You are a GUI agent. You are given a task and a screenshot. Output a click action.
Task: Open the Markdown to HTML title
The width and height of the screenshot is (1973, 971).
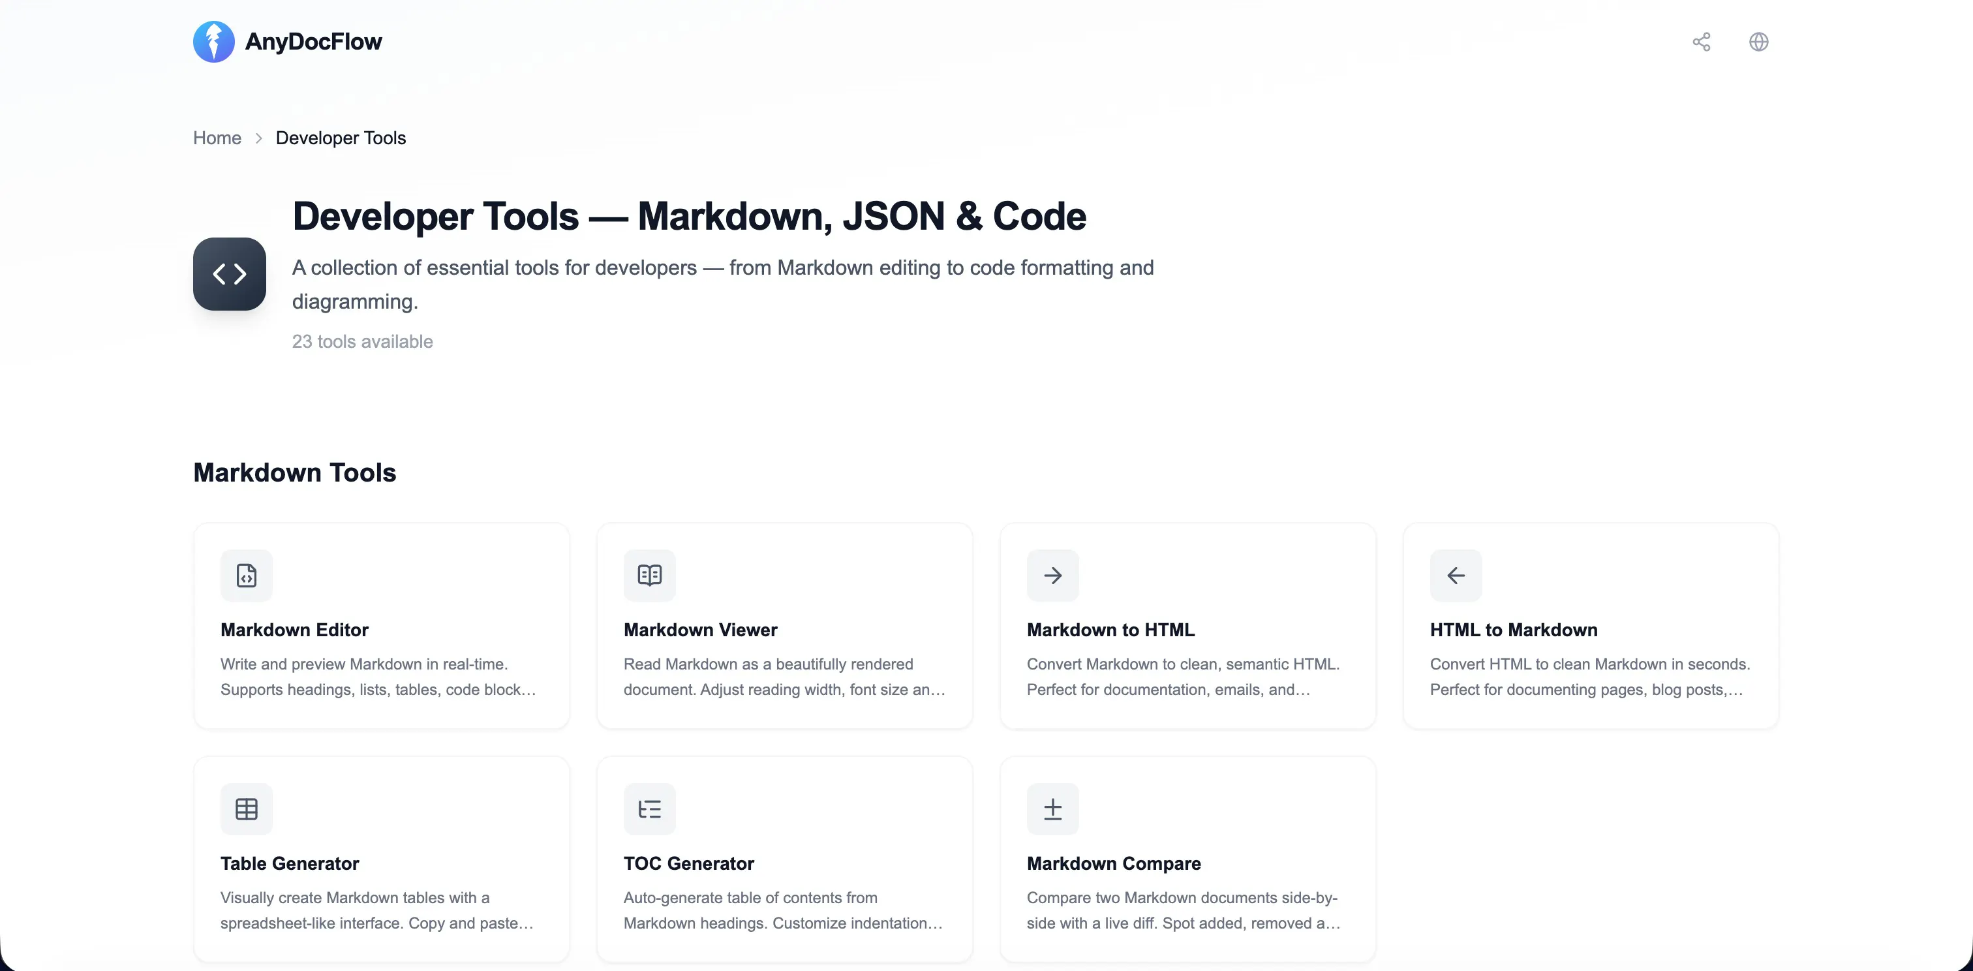coord(1110,630)
